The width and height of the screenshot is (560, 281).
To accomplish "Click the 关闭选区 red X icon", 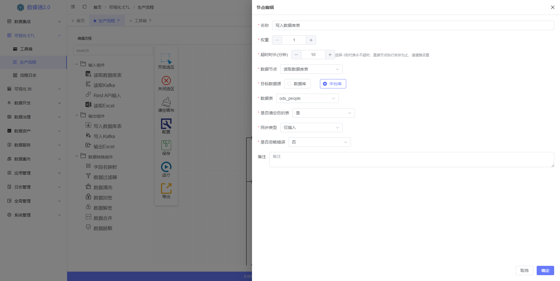I will tap(166, 81).
